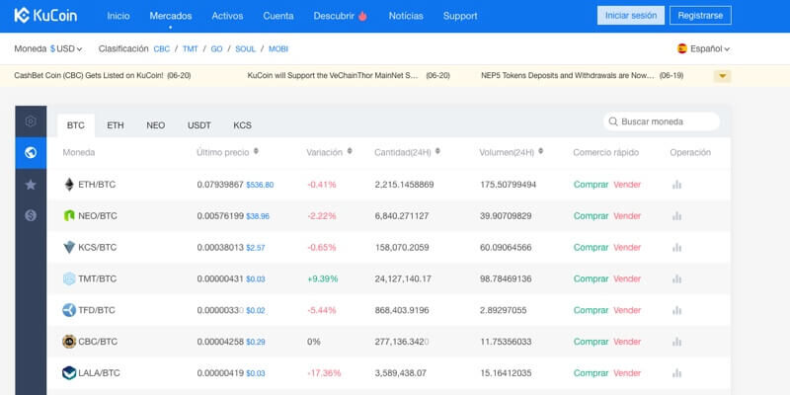790x395 pixels.
Task: Open chart icon for NEO/BTC row
Action: pos(676,216)
